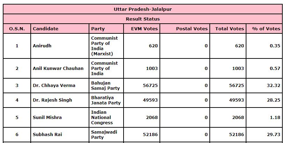The width and height of the screenshot is (289, 143).
Task: Click the Uttar Pradesh-Jalalpur title
Action: tap(142, 9)
